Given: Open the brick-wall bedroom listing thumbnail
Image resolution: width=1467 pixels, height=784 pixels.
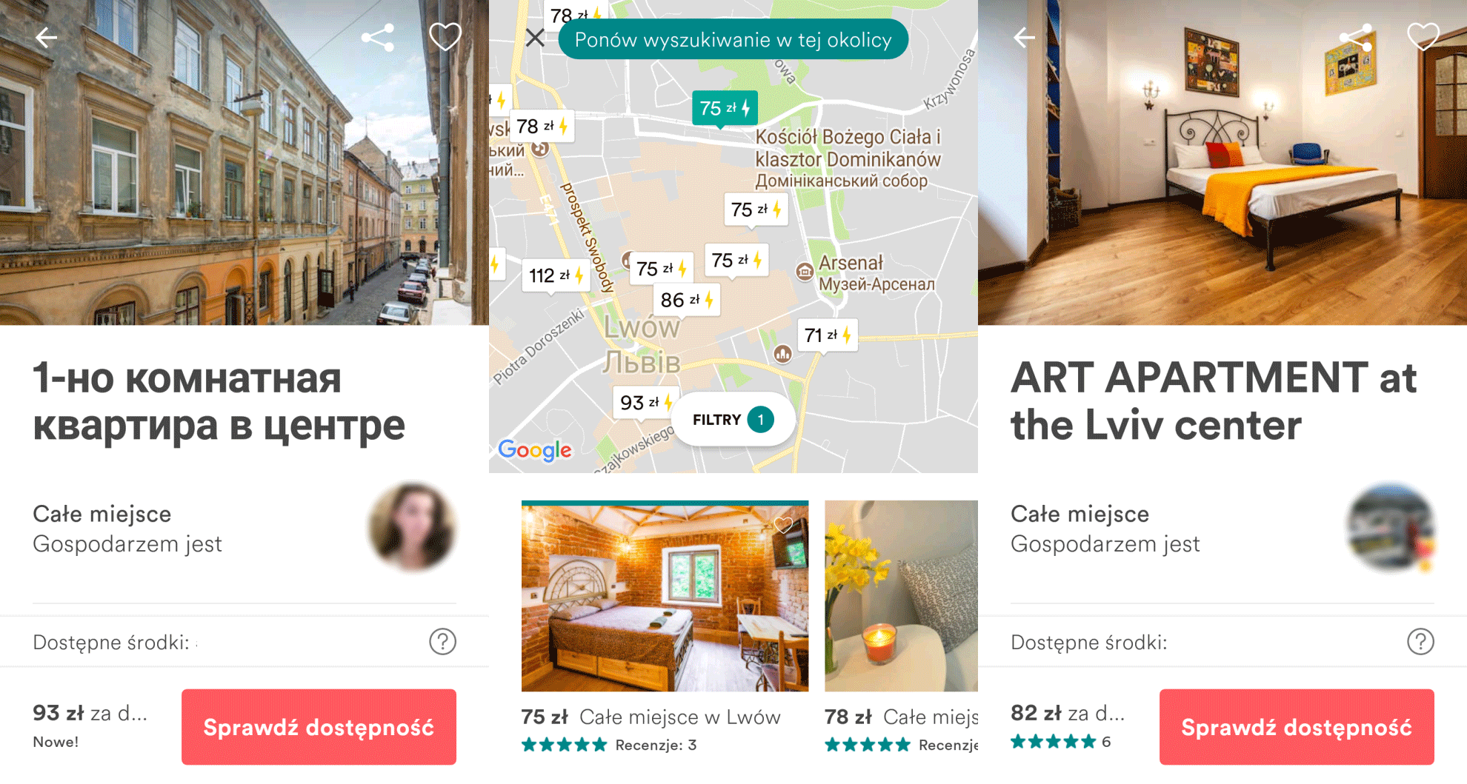Looking at the screenshot, I should [x=665, y=597].
